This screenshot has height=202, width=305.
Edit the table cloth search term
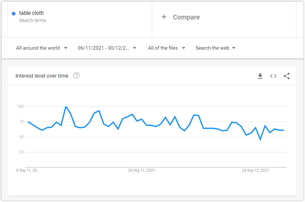tap(31, 13)
